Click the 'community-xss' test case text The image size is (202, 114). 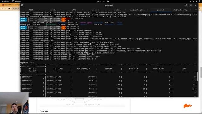coord(54,89)
